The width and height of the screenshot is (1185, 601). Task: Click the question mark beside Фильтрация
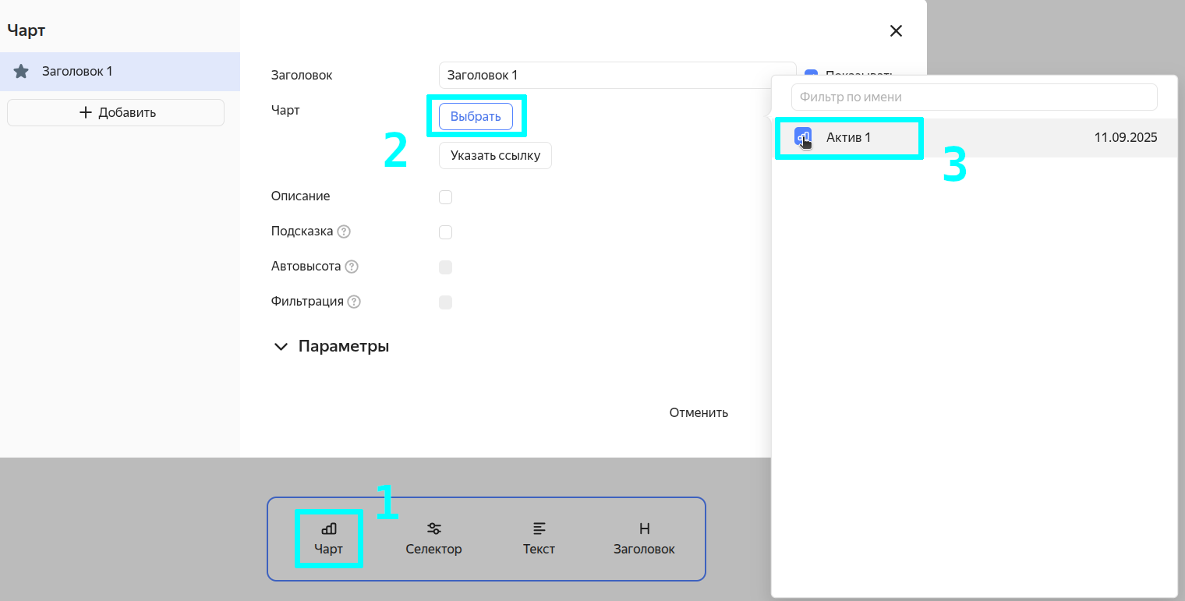click(x=354, y=302)
